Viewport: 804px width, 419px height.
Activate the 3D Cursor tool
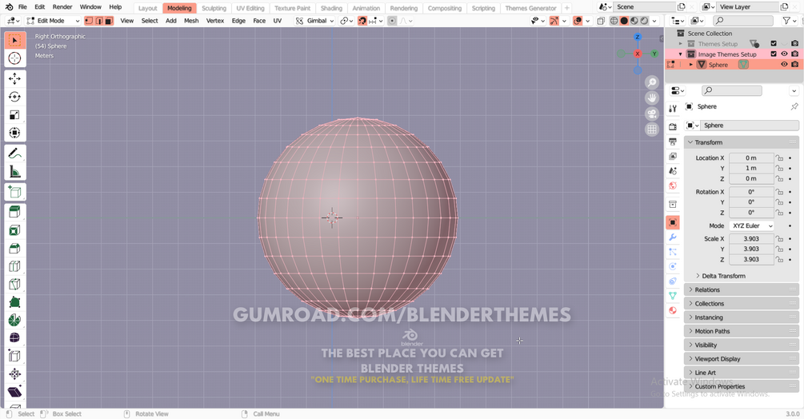[15, 58]
